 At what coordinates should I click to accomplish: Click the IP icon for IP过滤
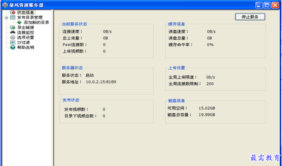(12, 42)
